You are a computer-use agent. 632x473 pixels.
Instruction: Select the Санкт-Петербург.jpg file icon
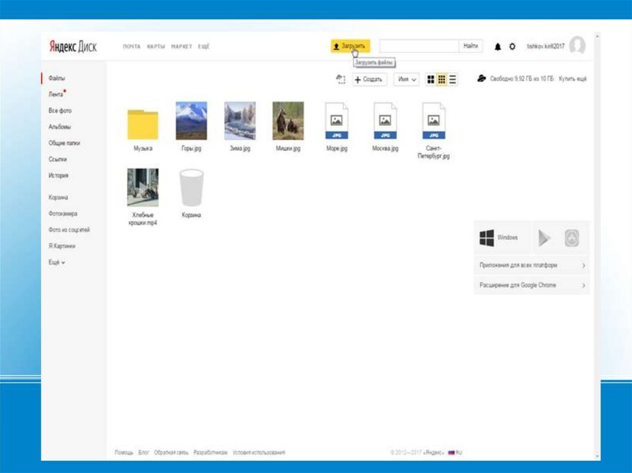tap(434, 121)
